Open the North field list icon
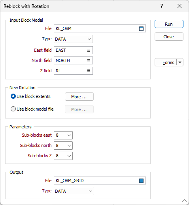 [x=89, y=60]
